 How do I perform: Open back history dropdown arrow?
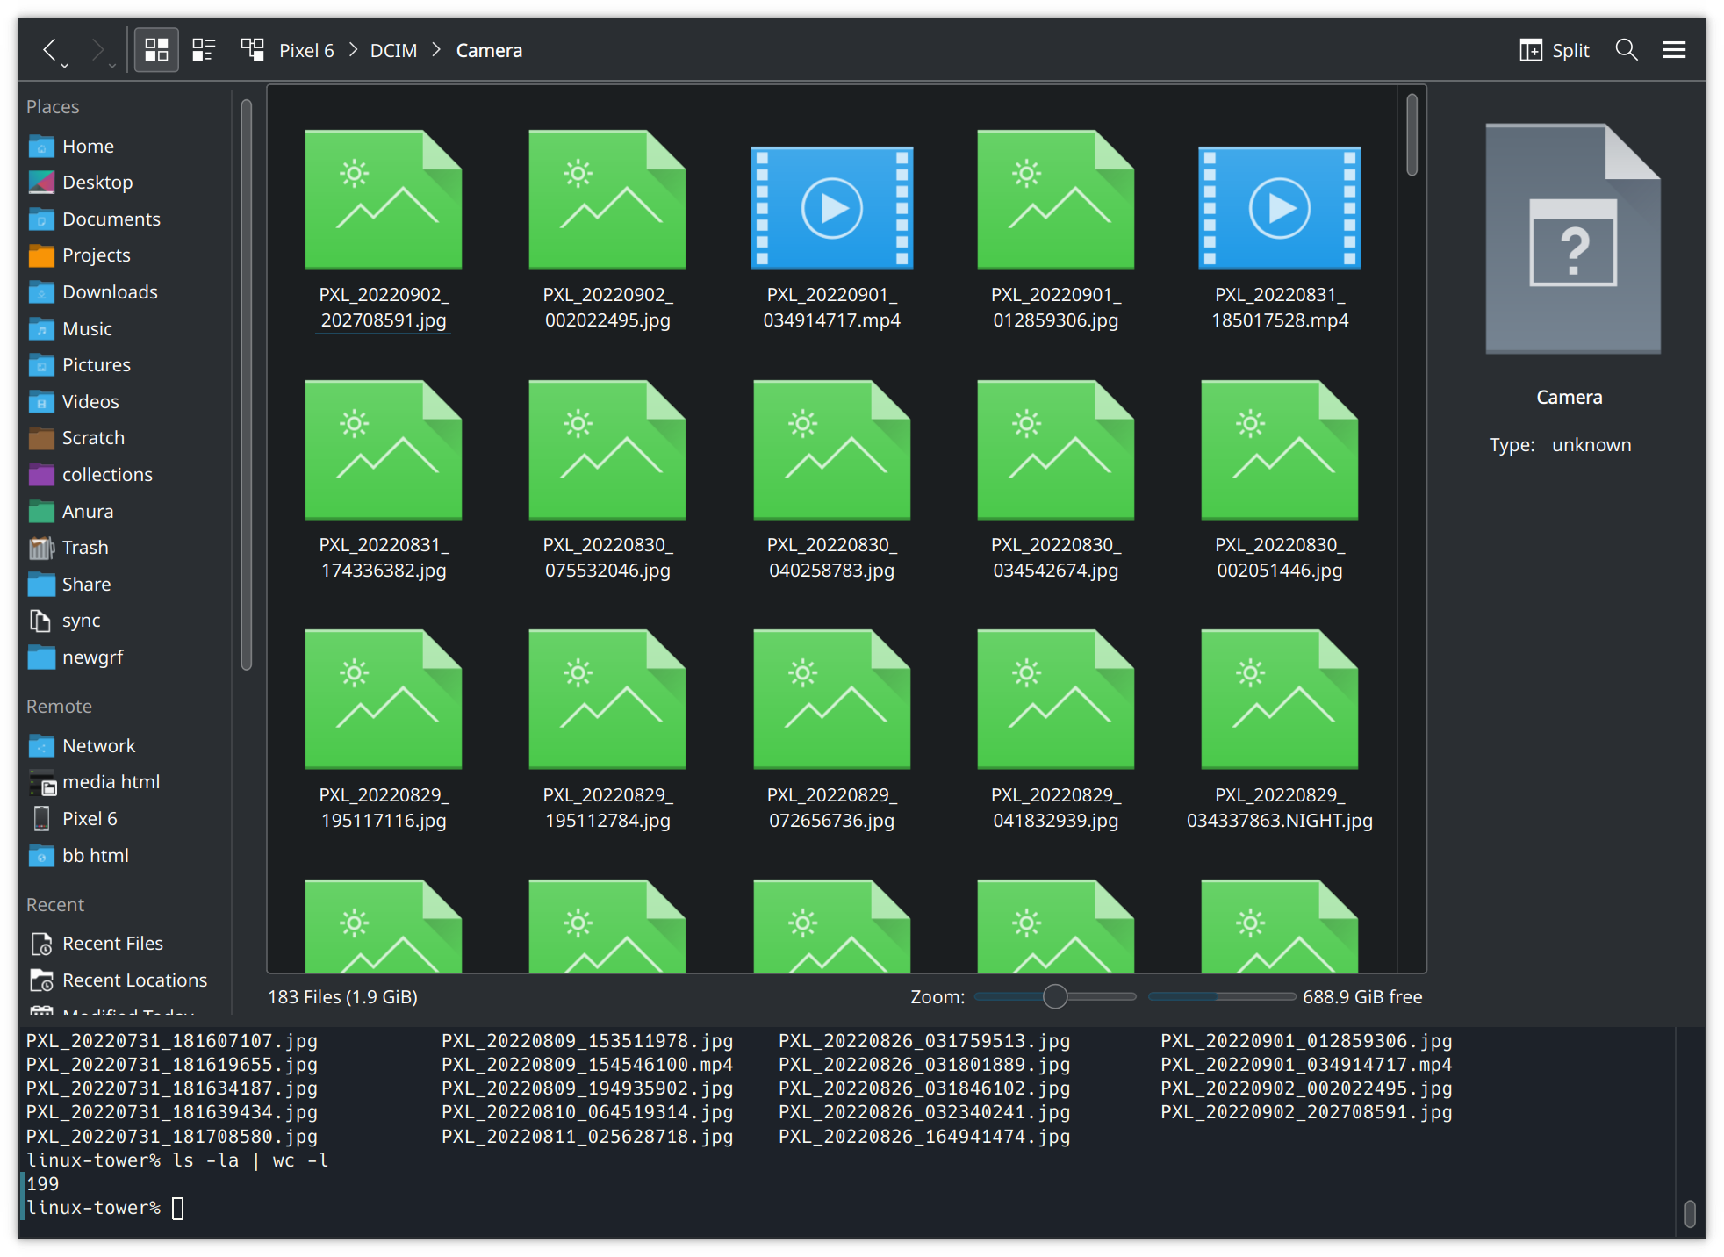coord(65,66)
